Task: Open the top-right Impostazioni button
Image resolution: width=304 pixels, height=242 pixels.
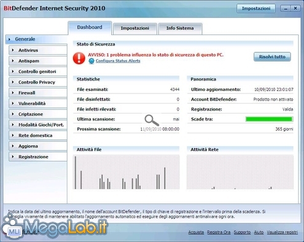Action: pos(256,9)
